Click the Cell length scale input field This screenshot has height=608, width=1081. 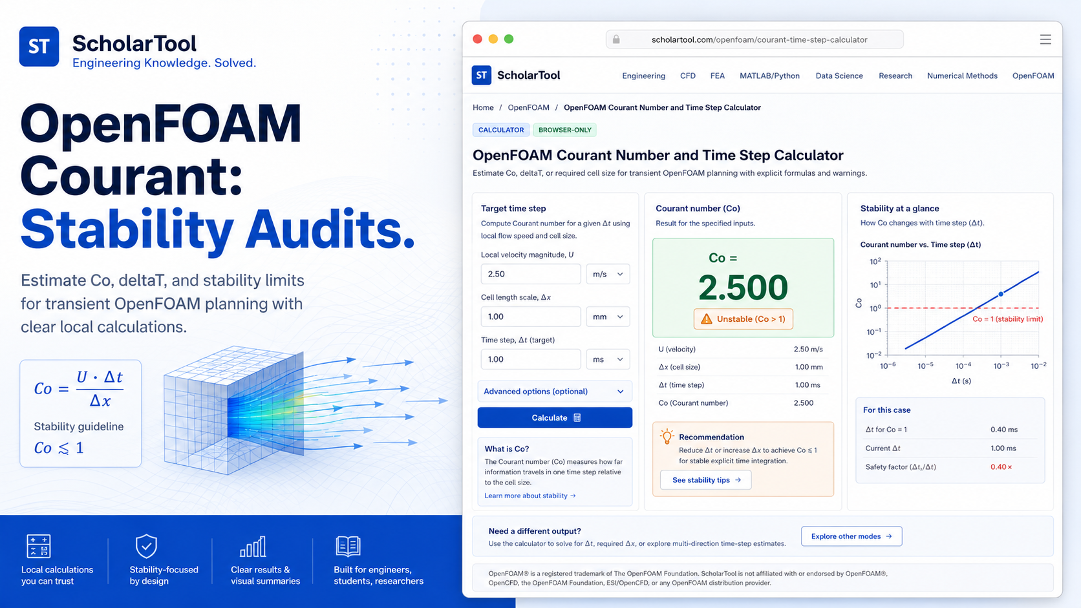[x=531, y=317]
